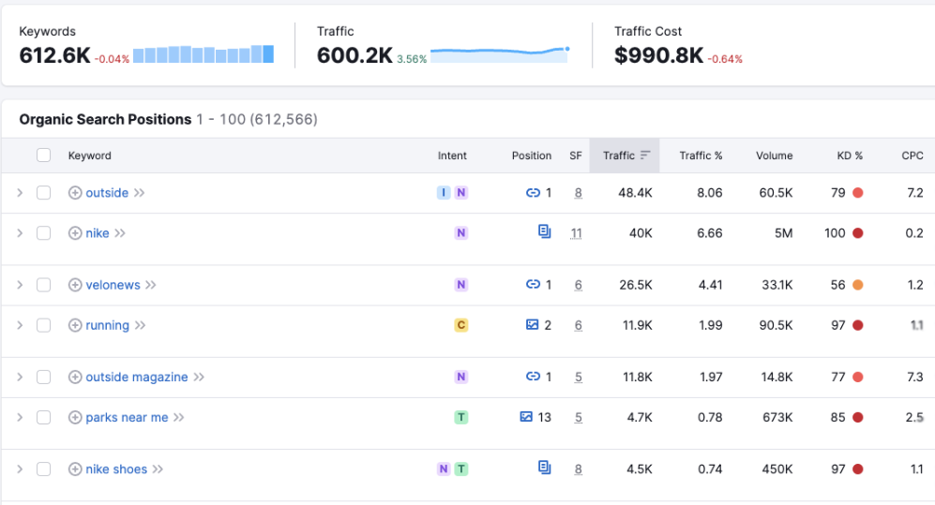Open the outside keyword link

(x=107, y=193)
